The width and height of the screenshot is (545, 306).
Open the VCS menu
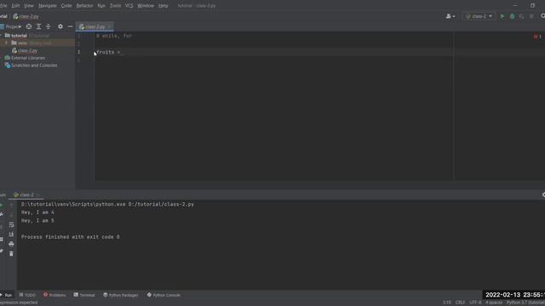pyautogui.click(x=129, y=6)
